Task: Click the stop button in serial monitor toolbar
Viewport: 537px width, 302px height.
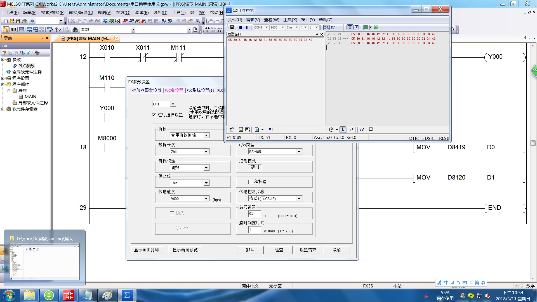Action: pos(241,27)
